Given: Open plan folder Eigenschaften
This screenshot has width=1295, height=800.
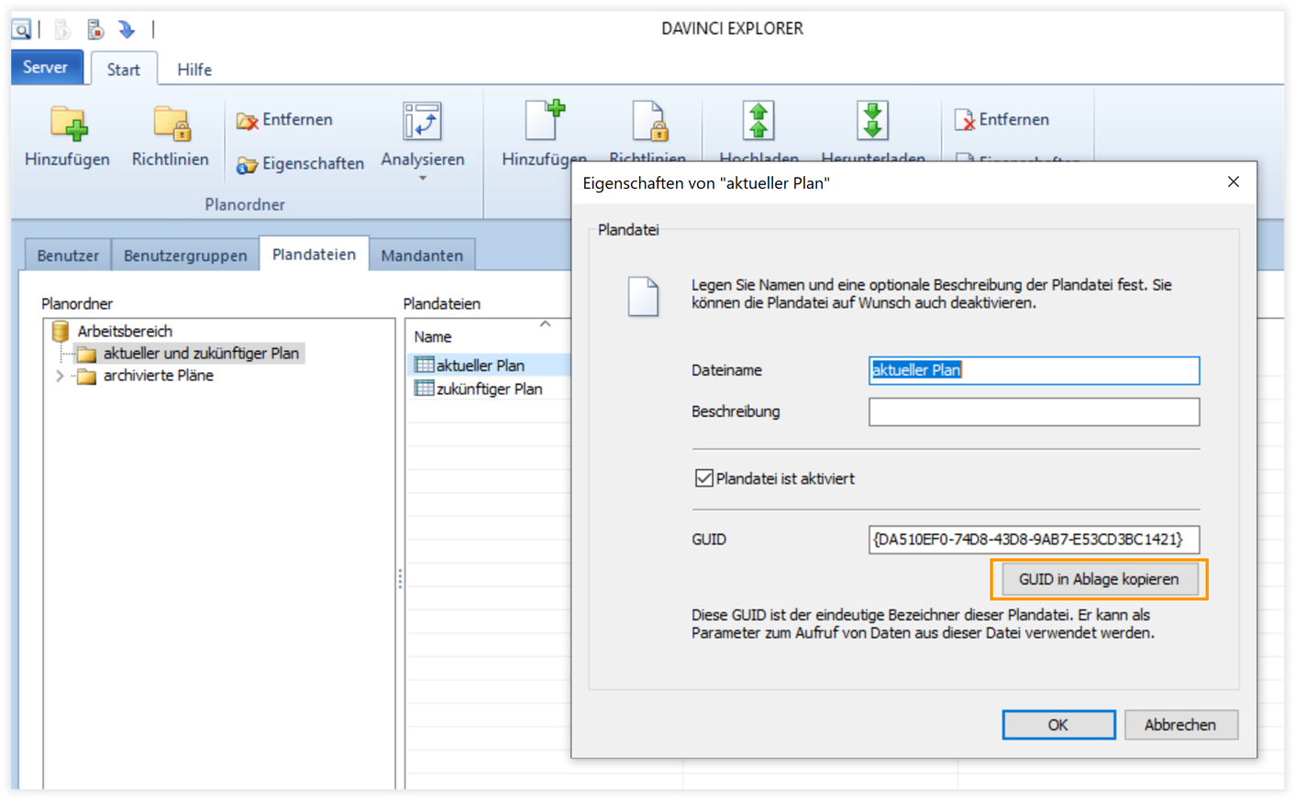Looking at the screenshot, I should 300,164.
